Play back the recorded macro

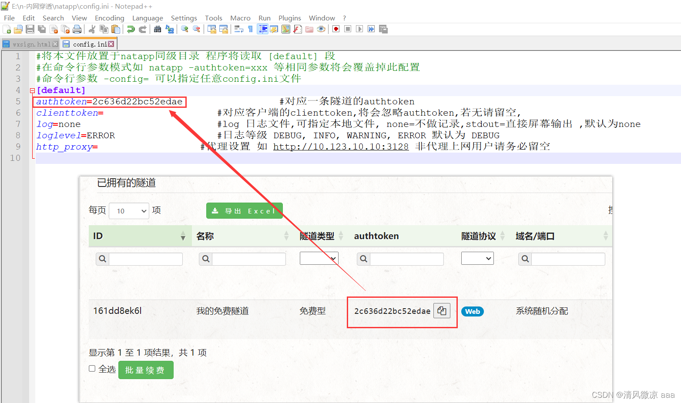(x=359, y=29)
